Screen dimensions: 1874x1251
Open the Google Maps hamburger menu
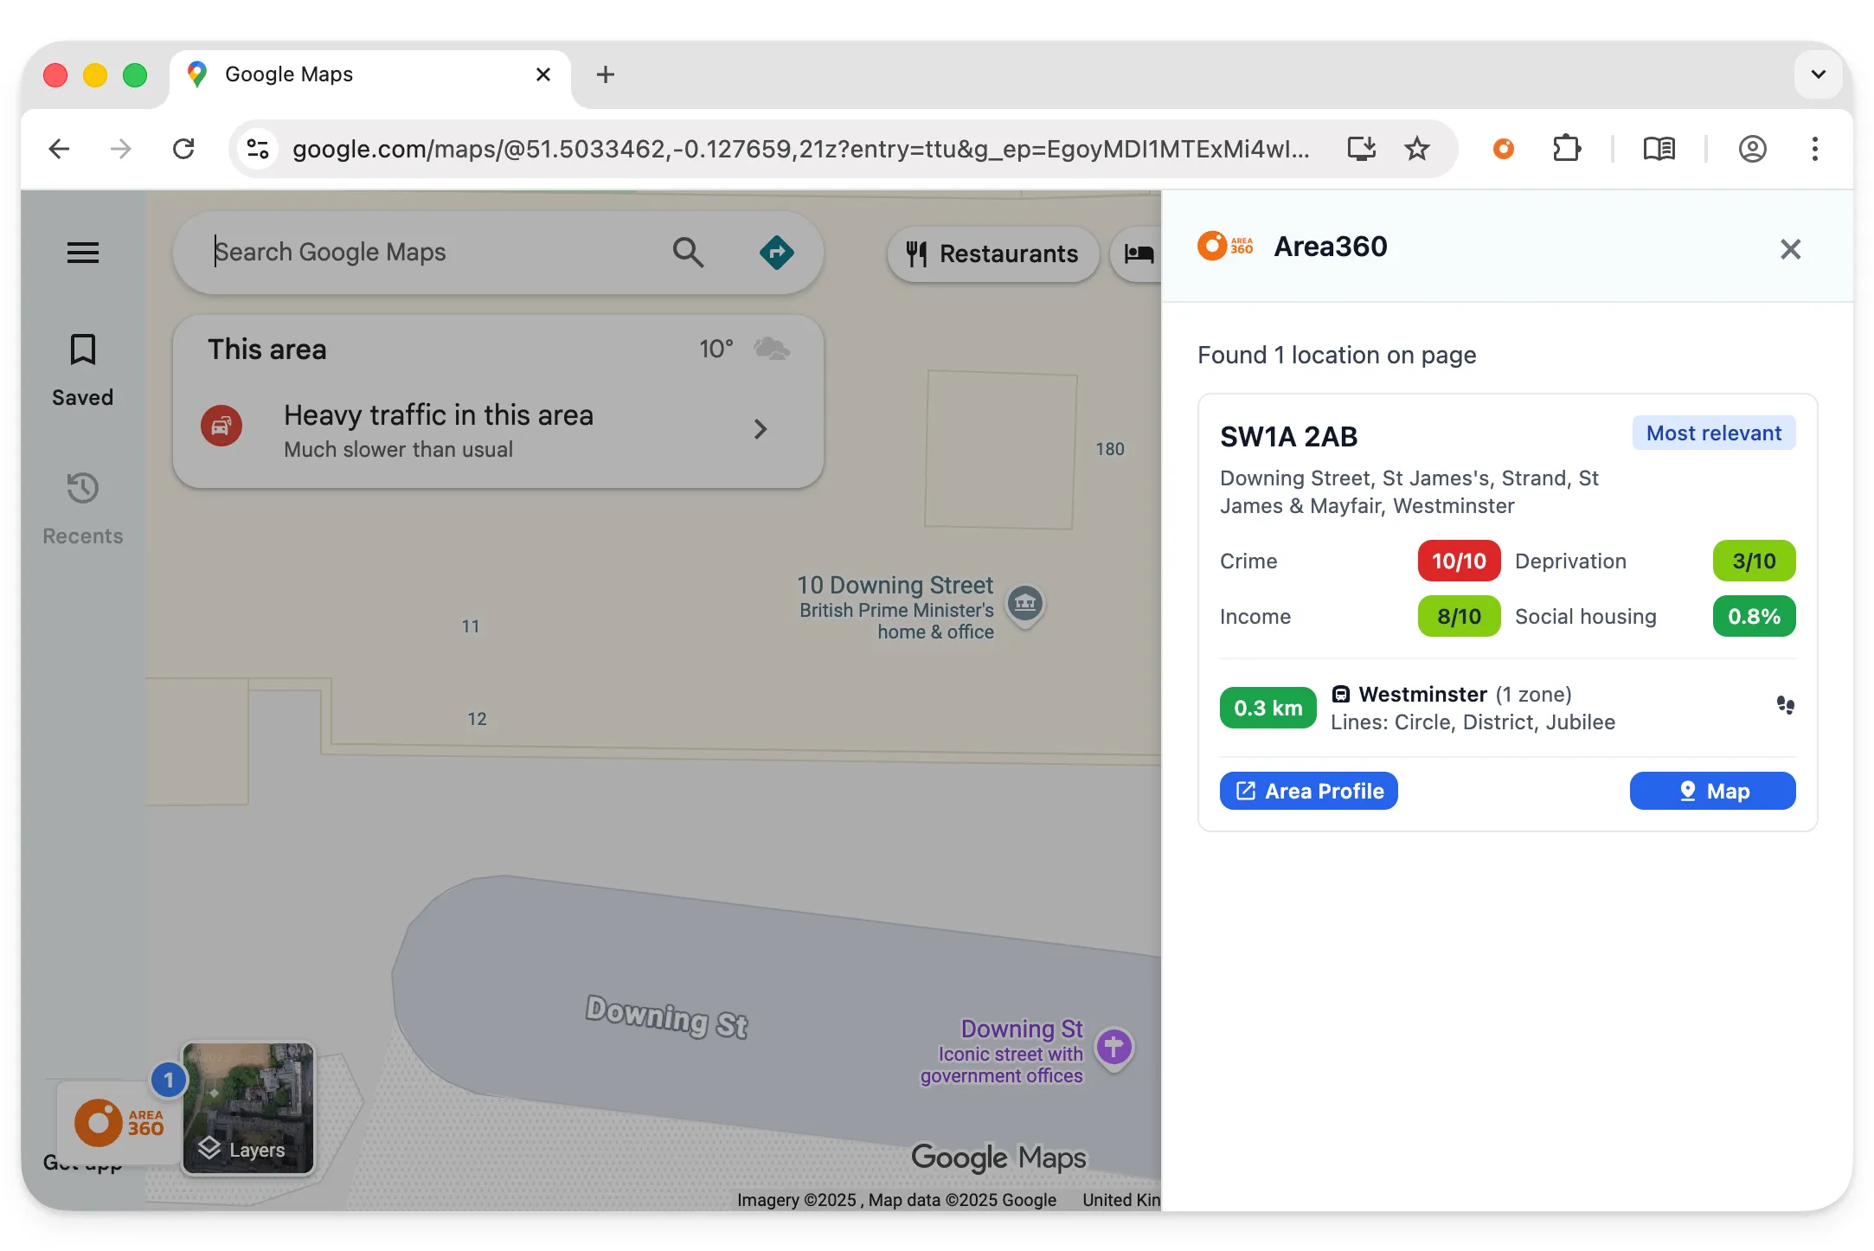click(82, 253)
